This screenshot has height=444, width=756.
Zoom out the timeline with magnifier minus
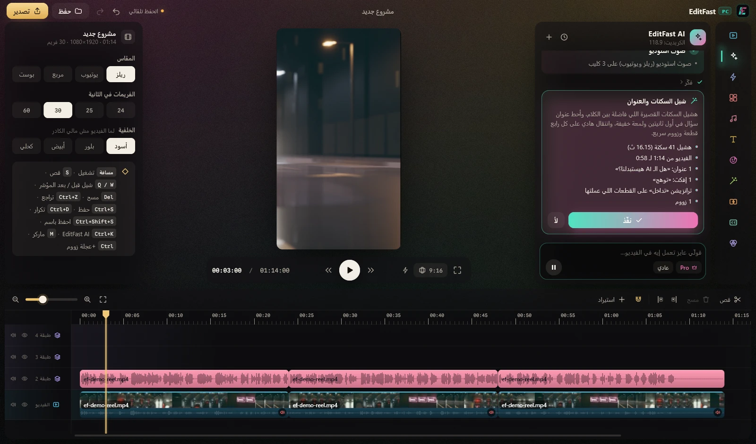(16, 299)
